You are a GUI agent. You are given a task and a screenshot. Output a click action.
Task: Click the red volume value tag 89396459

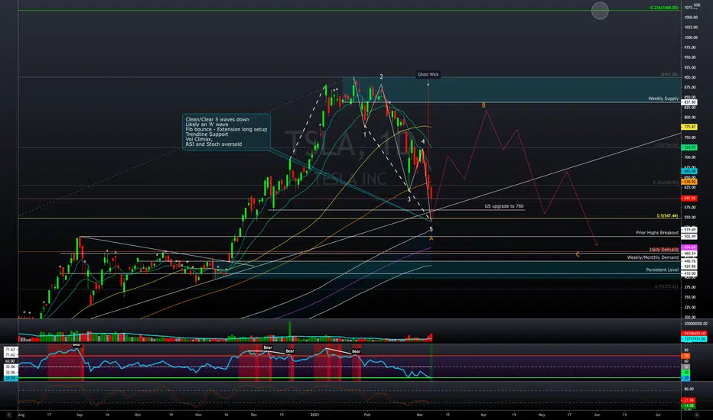point(694,333)
